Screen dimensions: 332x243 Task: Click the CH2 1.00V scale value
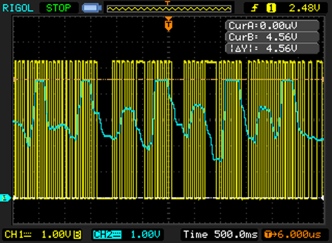tap(145, 235)
